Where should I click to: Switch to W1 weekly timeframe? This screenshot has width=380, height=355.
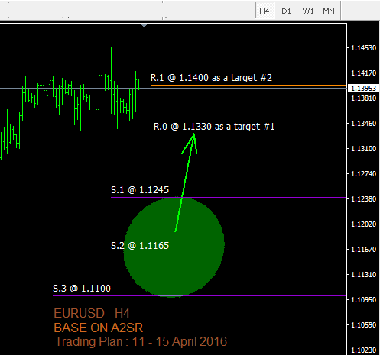click(308, 11)
